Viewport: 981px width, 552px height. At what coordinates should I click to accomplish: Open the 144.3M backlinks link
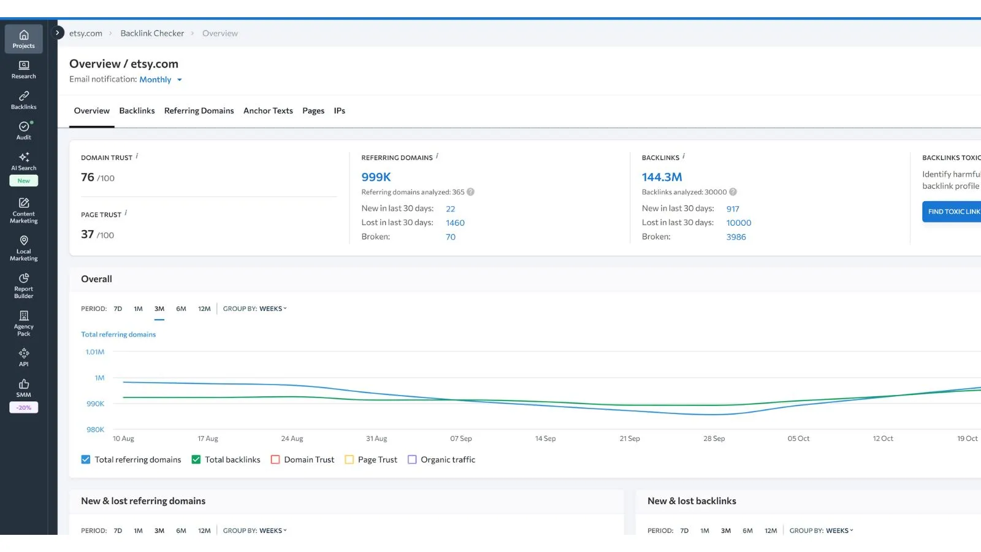(662, 177)
